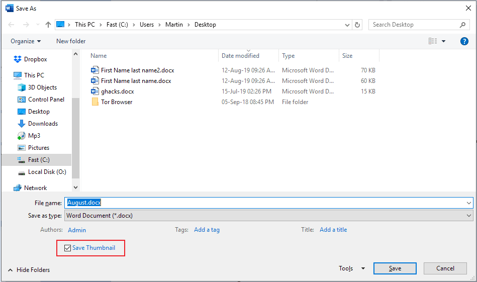Click the Up one level arrow icon
This screenshot has width=477, height=282.
(x=48, y=25)
